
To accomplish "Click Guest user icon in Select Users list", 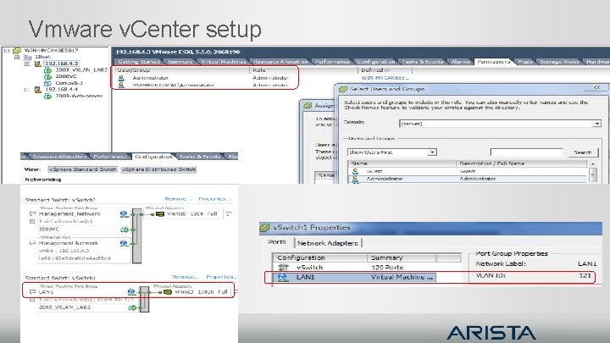I will (x=355, y=171).
